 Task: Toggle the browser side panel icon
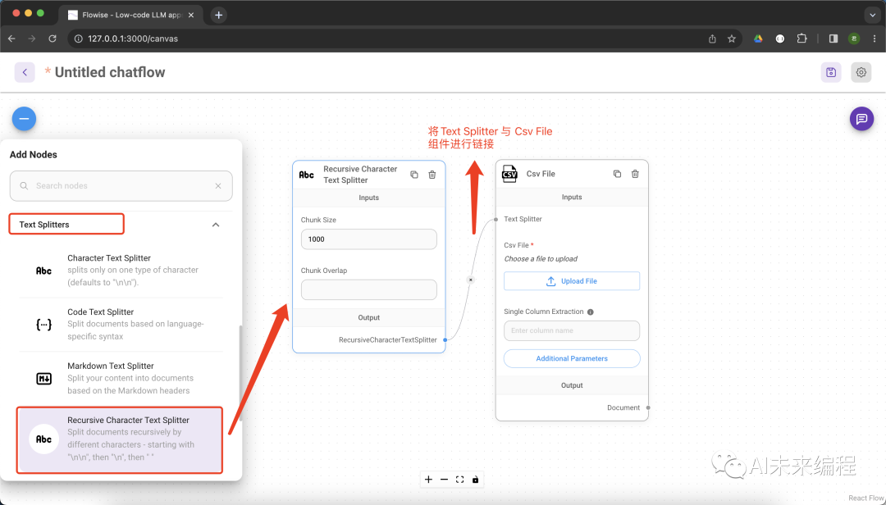pyautogui.click(x=833, y=39)
